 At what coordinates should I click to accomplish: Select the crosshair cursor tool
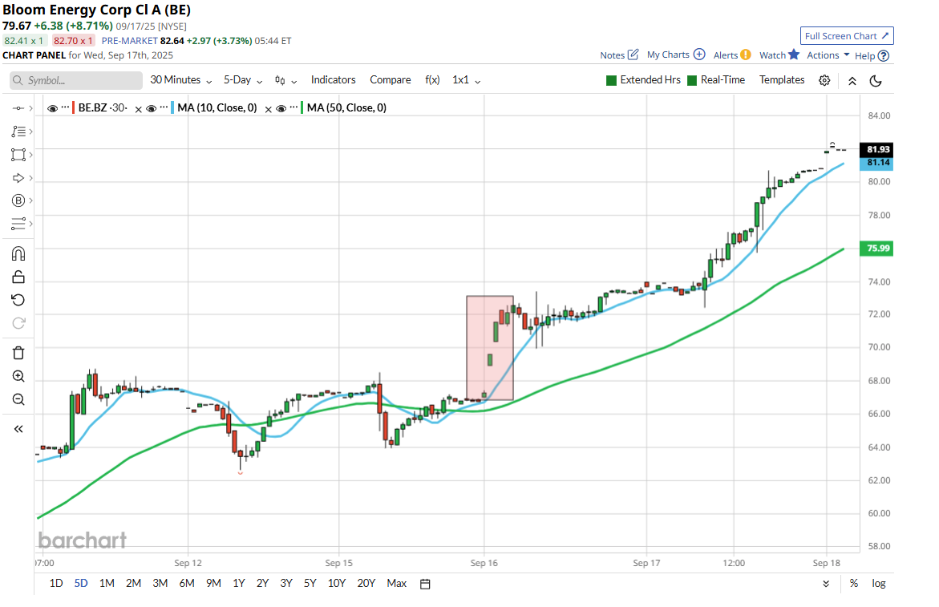click(x=18, y=107)
